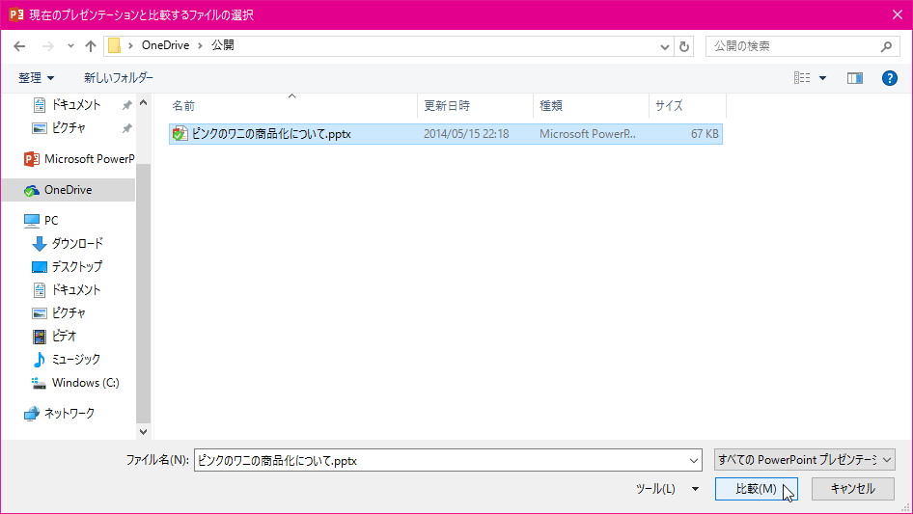
Task: Open the recent locations dropdown arrow
Action: coord(70,46)
